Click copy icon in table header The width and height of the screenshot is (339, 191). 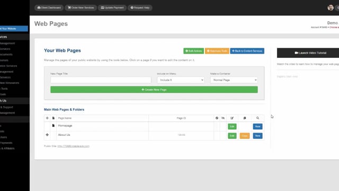(245, 118)
